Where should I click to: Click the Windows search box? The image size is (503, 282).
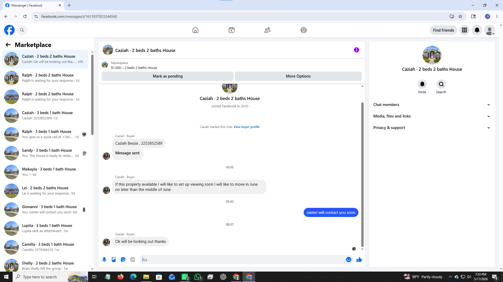(x=50, y=277)
